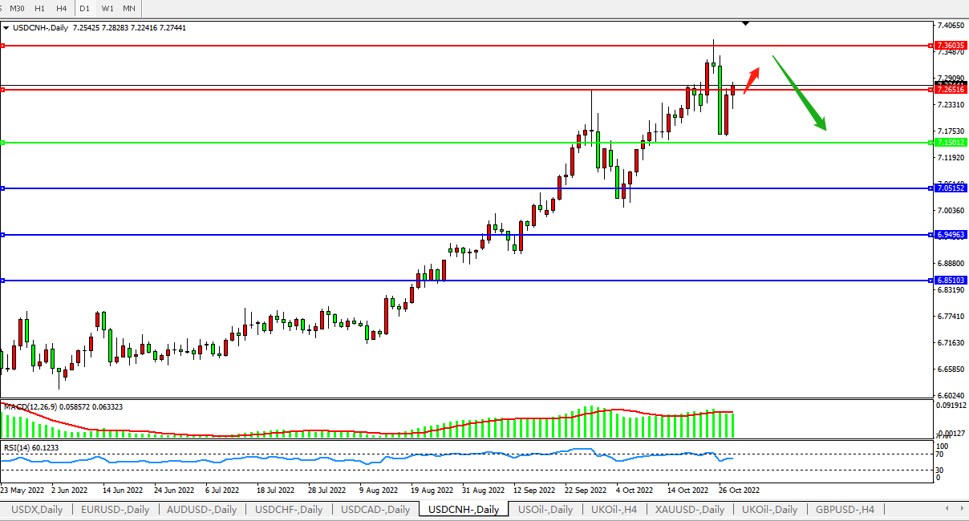
Task: Click the green downward arrow drawing
Action: click(x=799, y=92)
